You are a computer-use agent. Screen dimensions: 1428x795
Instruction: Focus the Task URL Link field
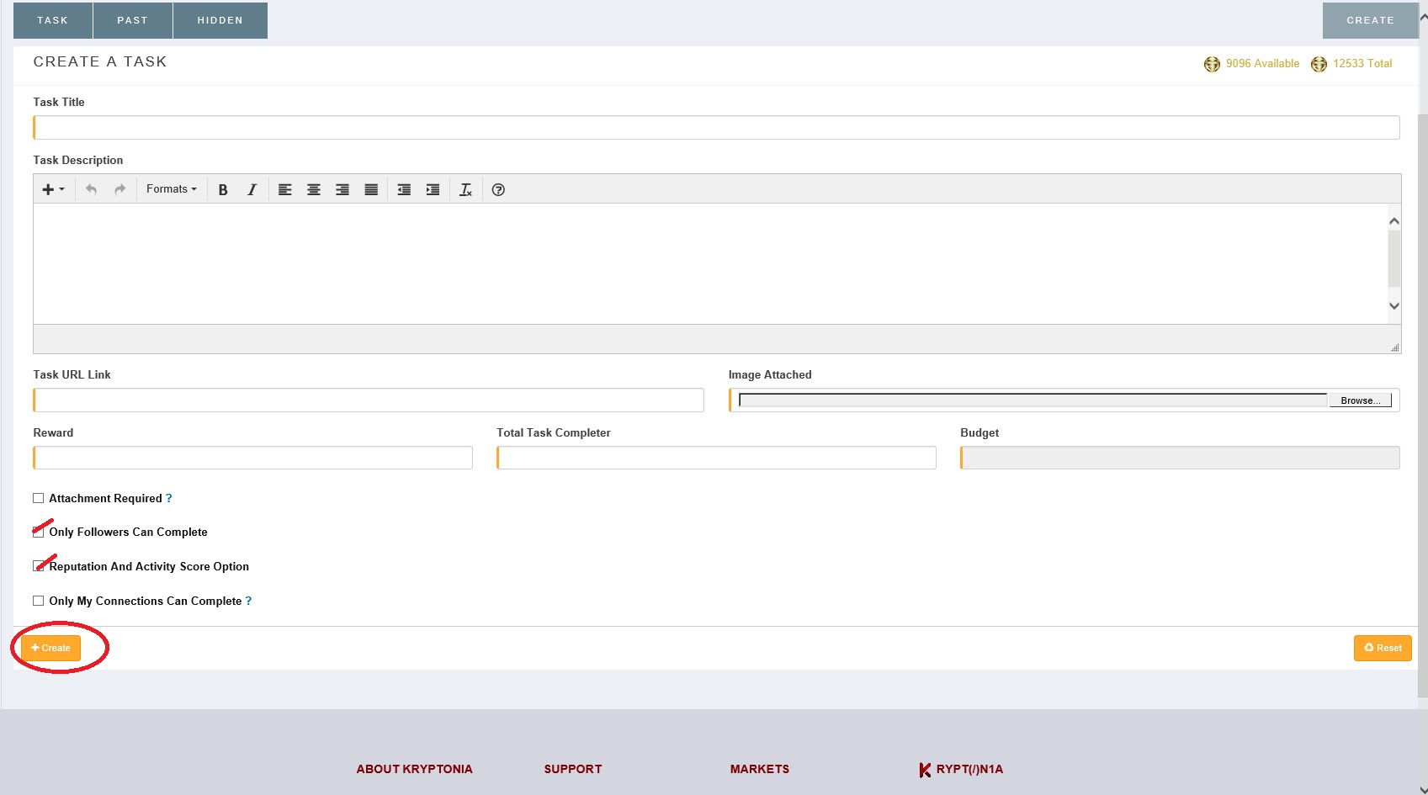pyautogui.click(x=369, y=400)
